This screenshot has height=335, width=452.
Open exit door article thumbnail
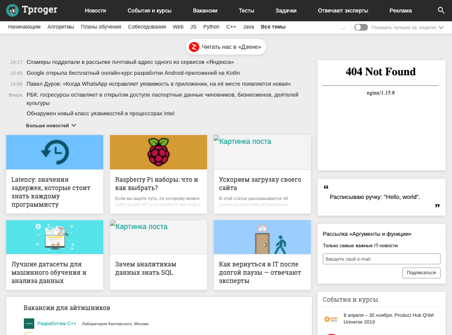[x=262, y=237]
